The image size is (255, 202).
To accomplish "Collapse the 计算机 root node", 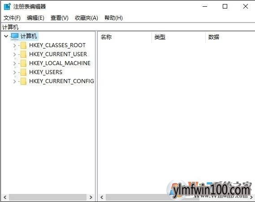I will (6, 36).
